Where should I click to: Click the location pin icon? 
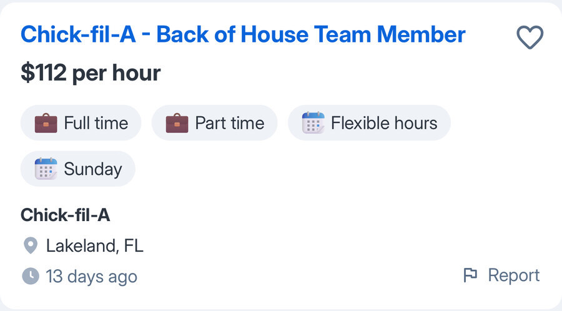(30, 245)
